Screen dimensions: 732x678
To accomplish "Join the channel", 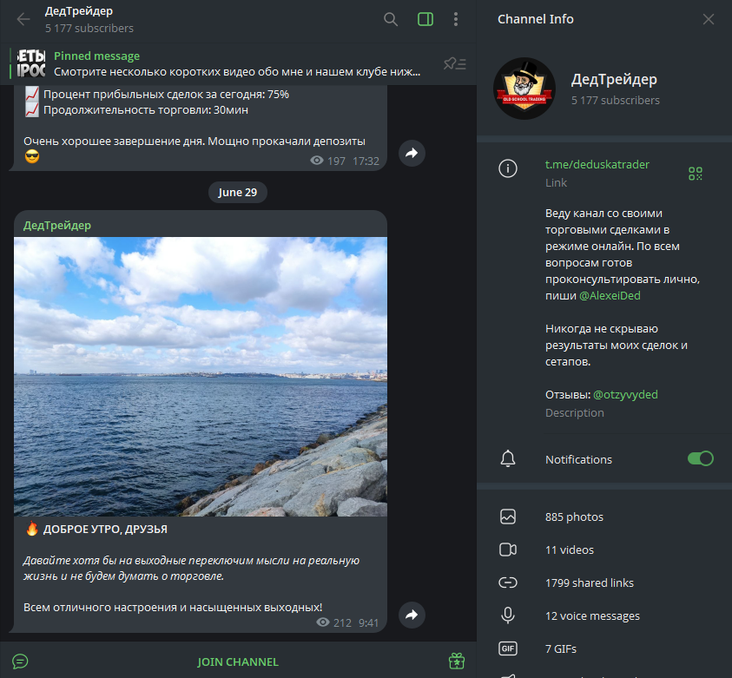I will coord(238,662).
